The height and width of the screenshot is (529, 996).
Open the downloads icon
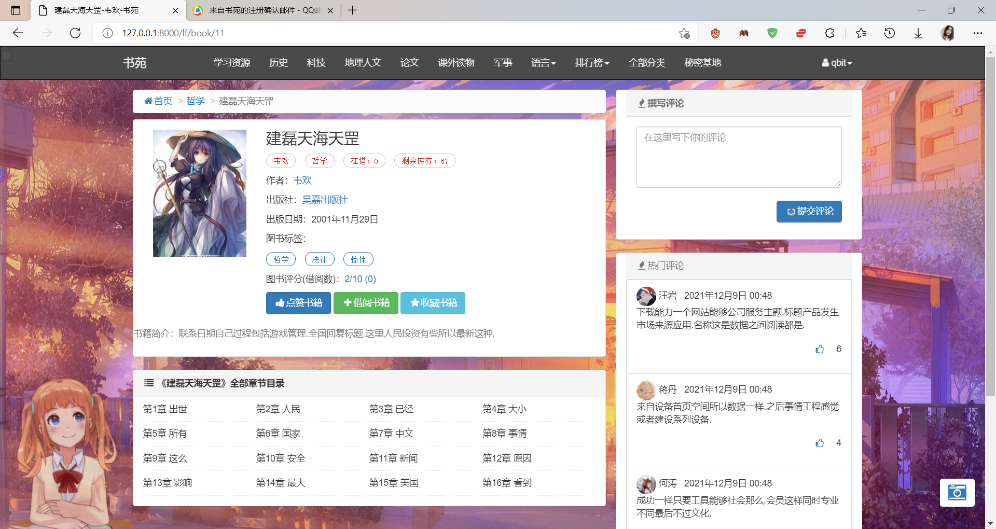click(918, 33)
